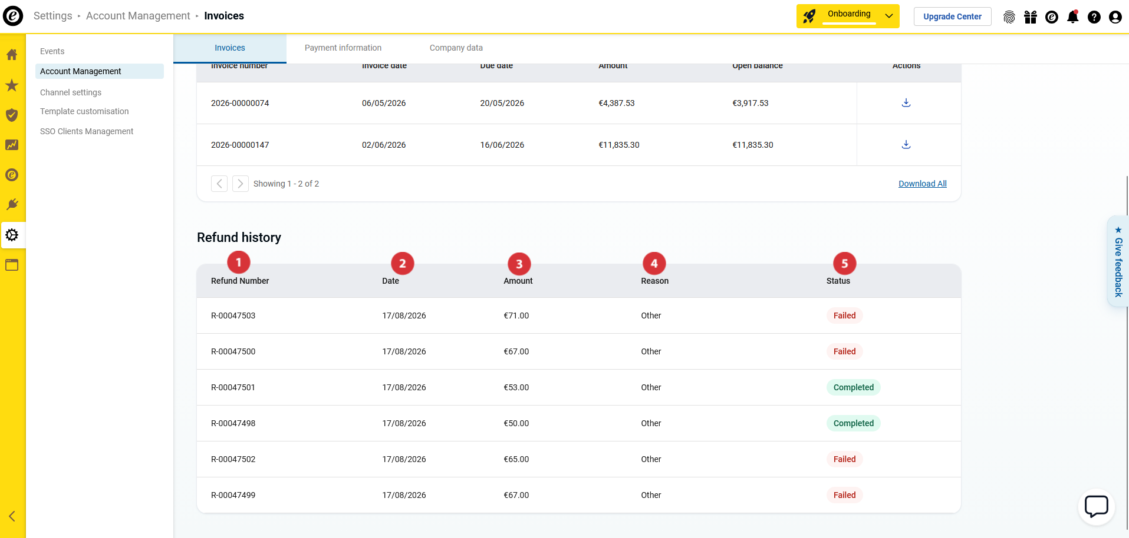Open Channel settings in side menu

click(71, 92)
